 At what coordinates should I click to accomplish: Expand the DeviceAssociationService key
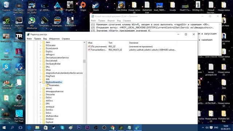pos(40,57)
